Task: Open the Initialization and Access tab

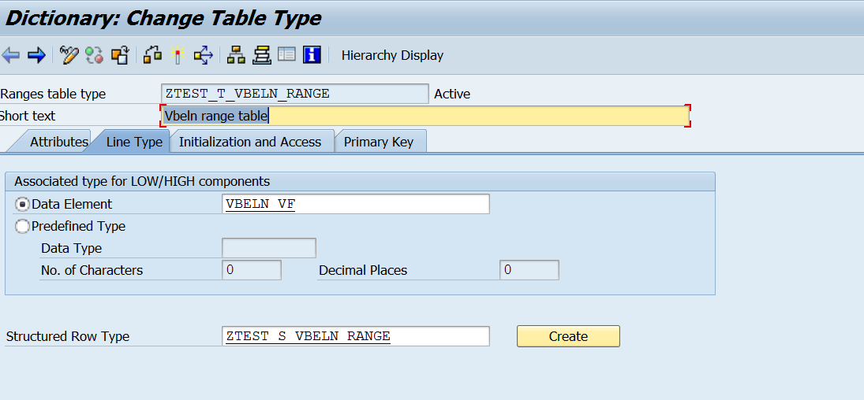Action: coord(250,143)
